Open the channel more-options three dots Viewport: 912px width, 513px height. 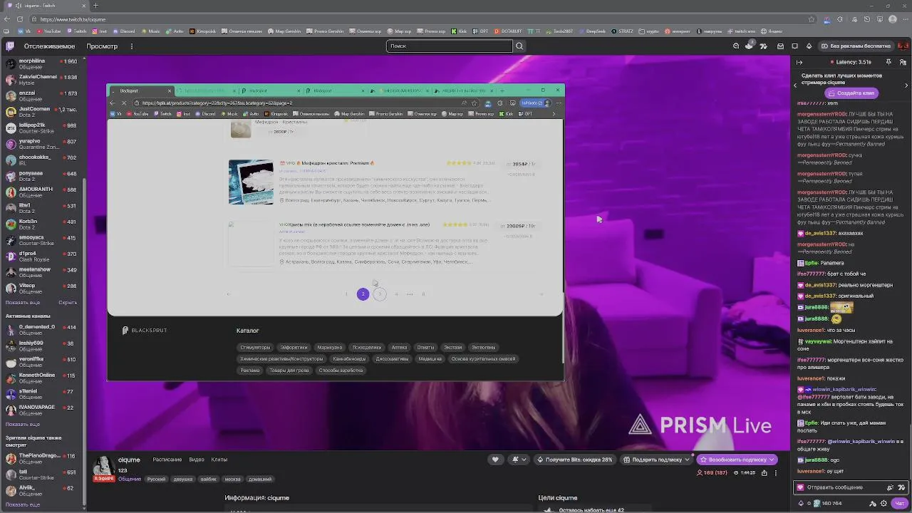[776, 472]
